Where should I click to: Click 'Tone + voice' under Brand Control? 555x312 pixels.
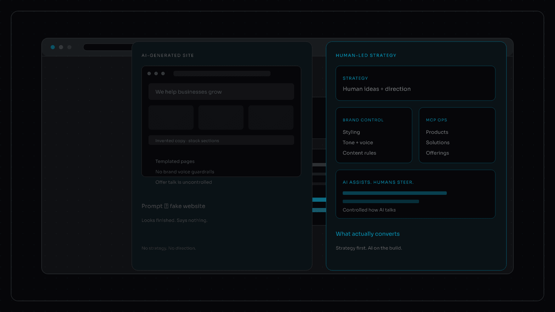(358, 142)
